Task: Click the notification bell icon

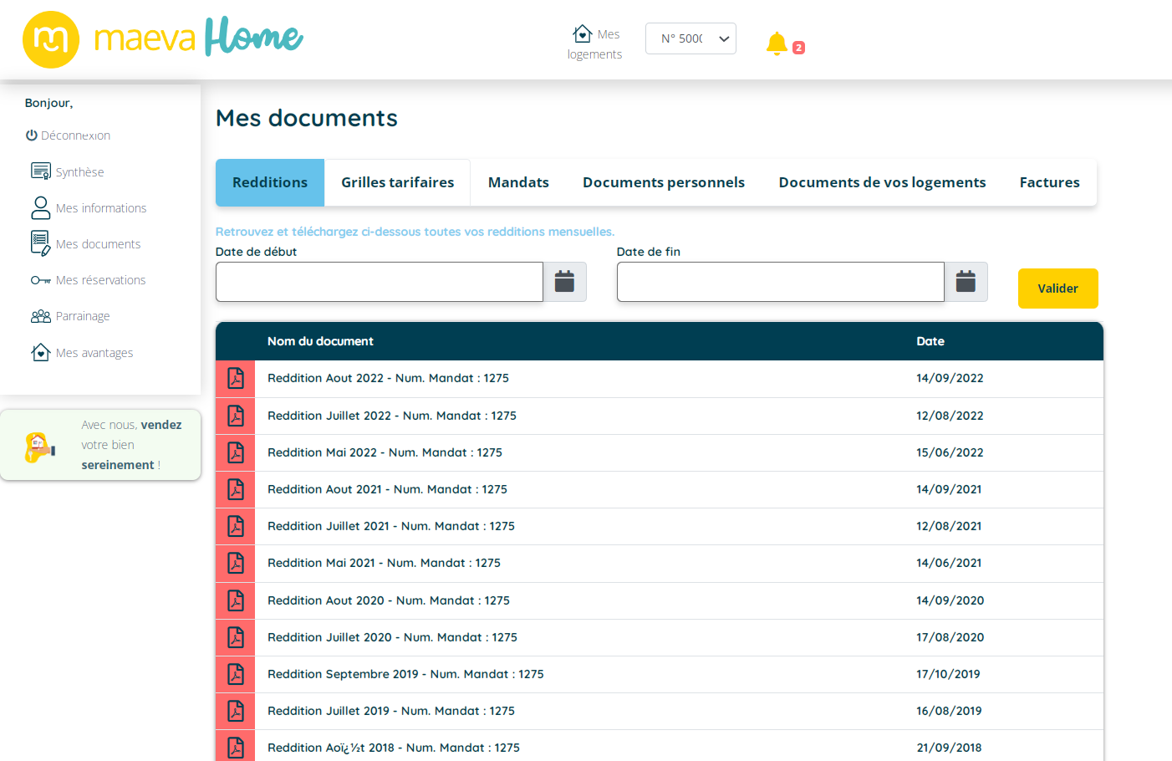Action: [777, 43]
